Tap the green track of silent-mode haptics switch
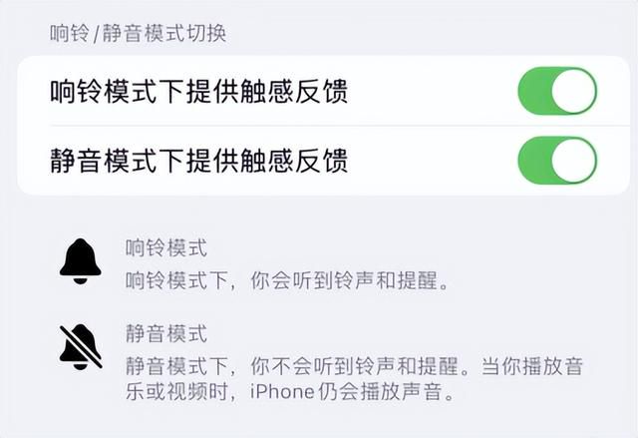Screen dimensions: 638x438 click(534, 161)
